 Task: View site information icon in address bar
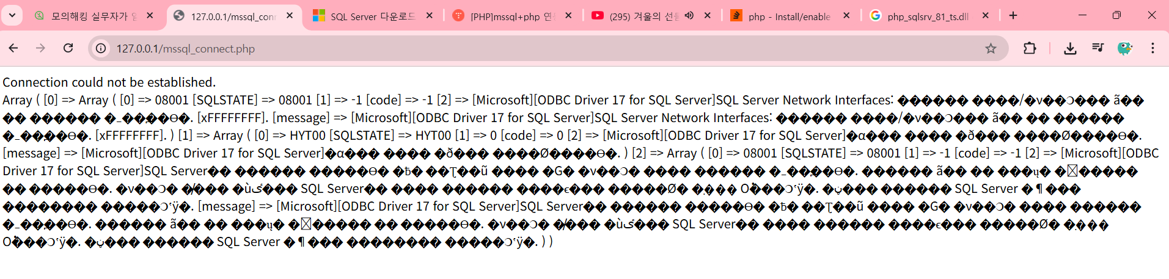(x=101, y=48)
